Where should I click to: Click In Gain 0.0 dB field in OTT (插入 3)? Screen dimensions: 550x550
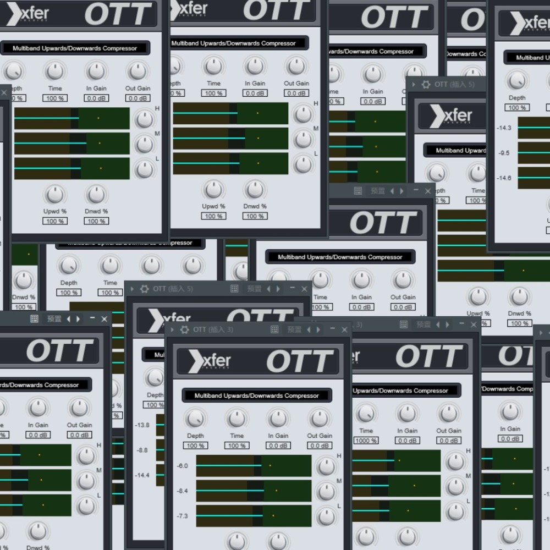[278, 446]
